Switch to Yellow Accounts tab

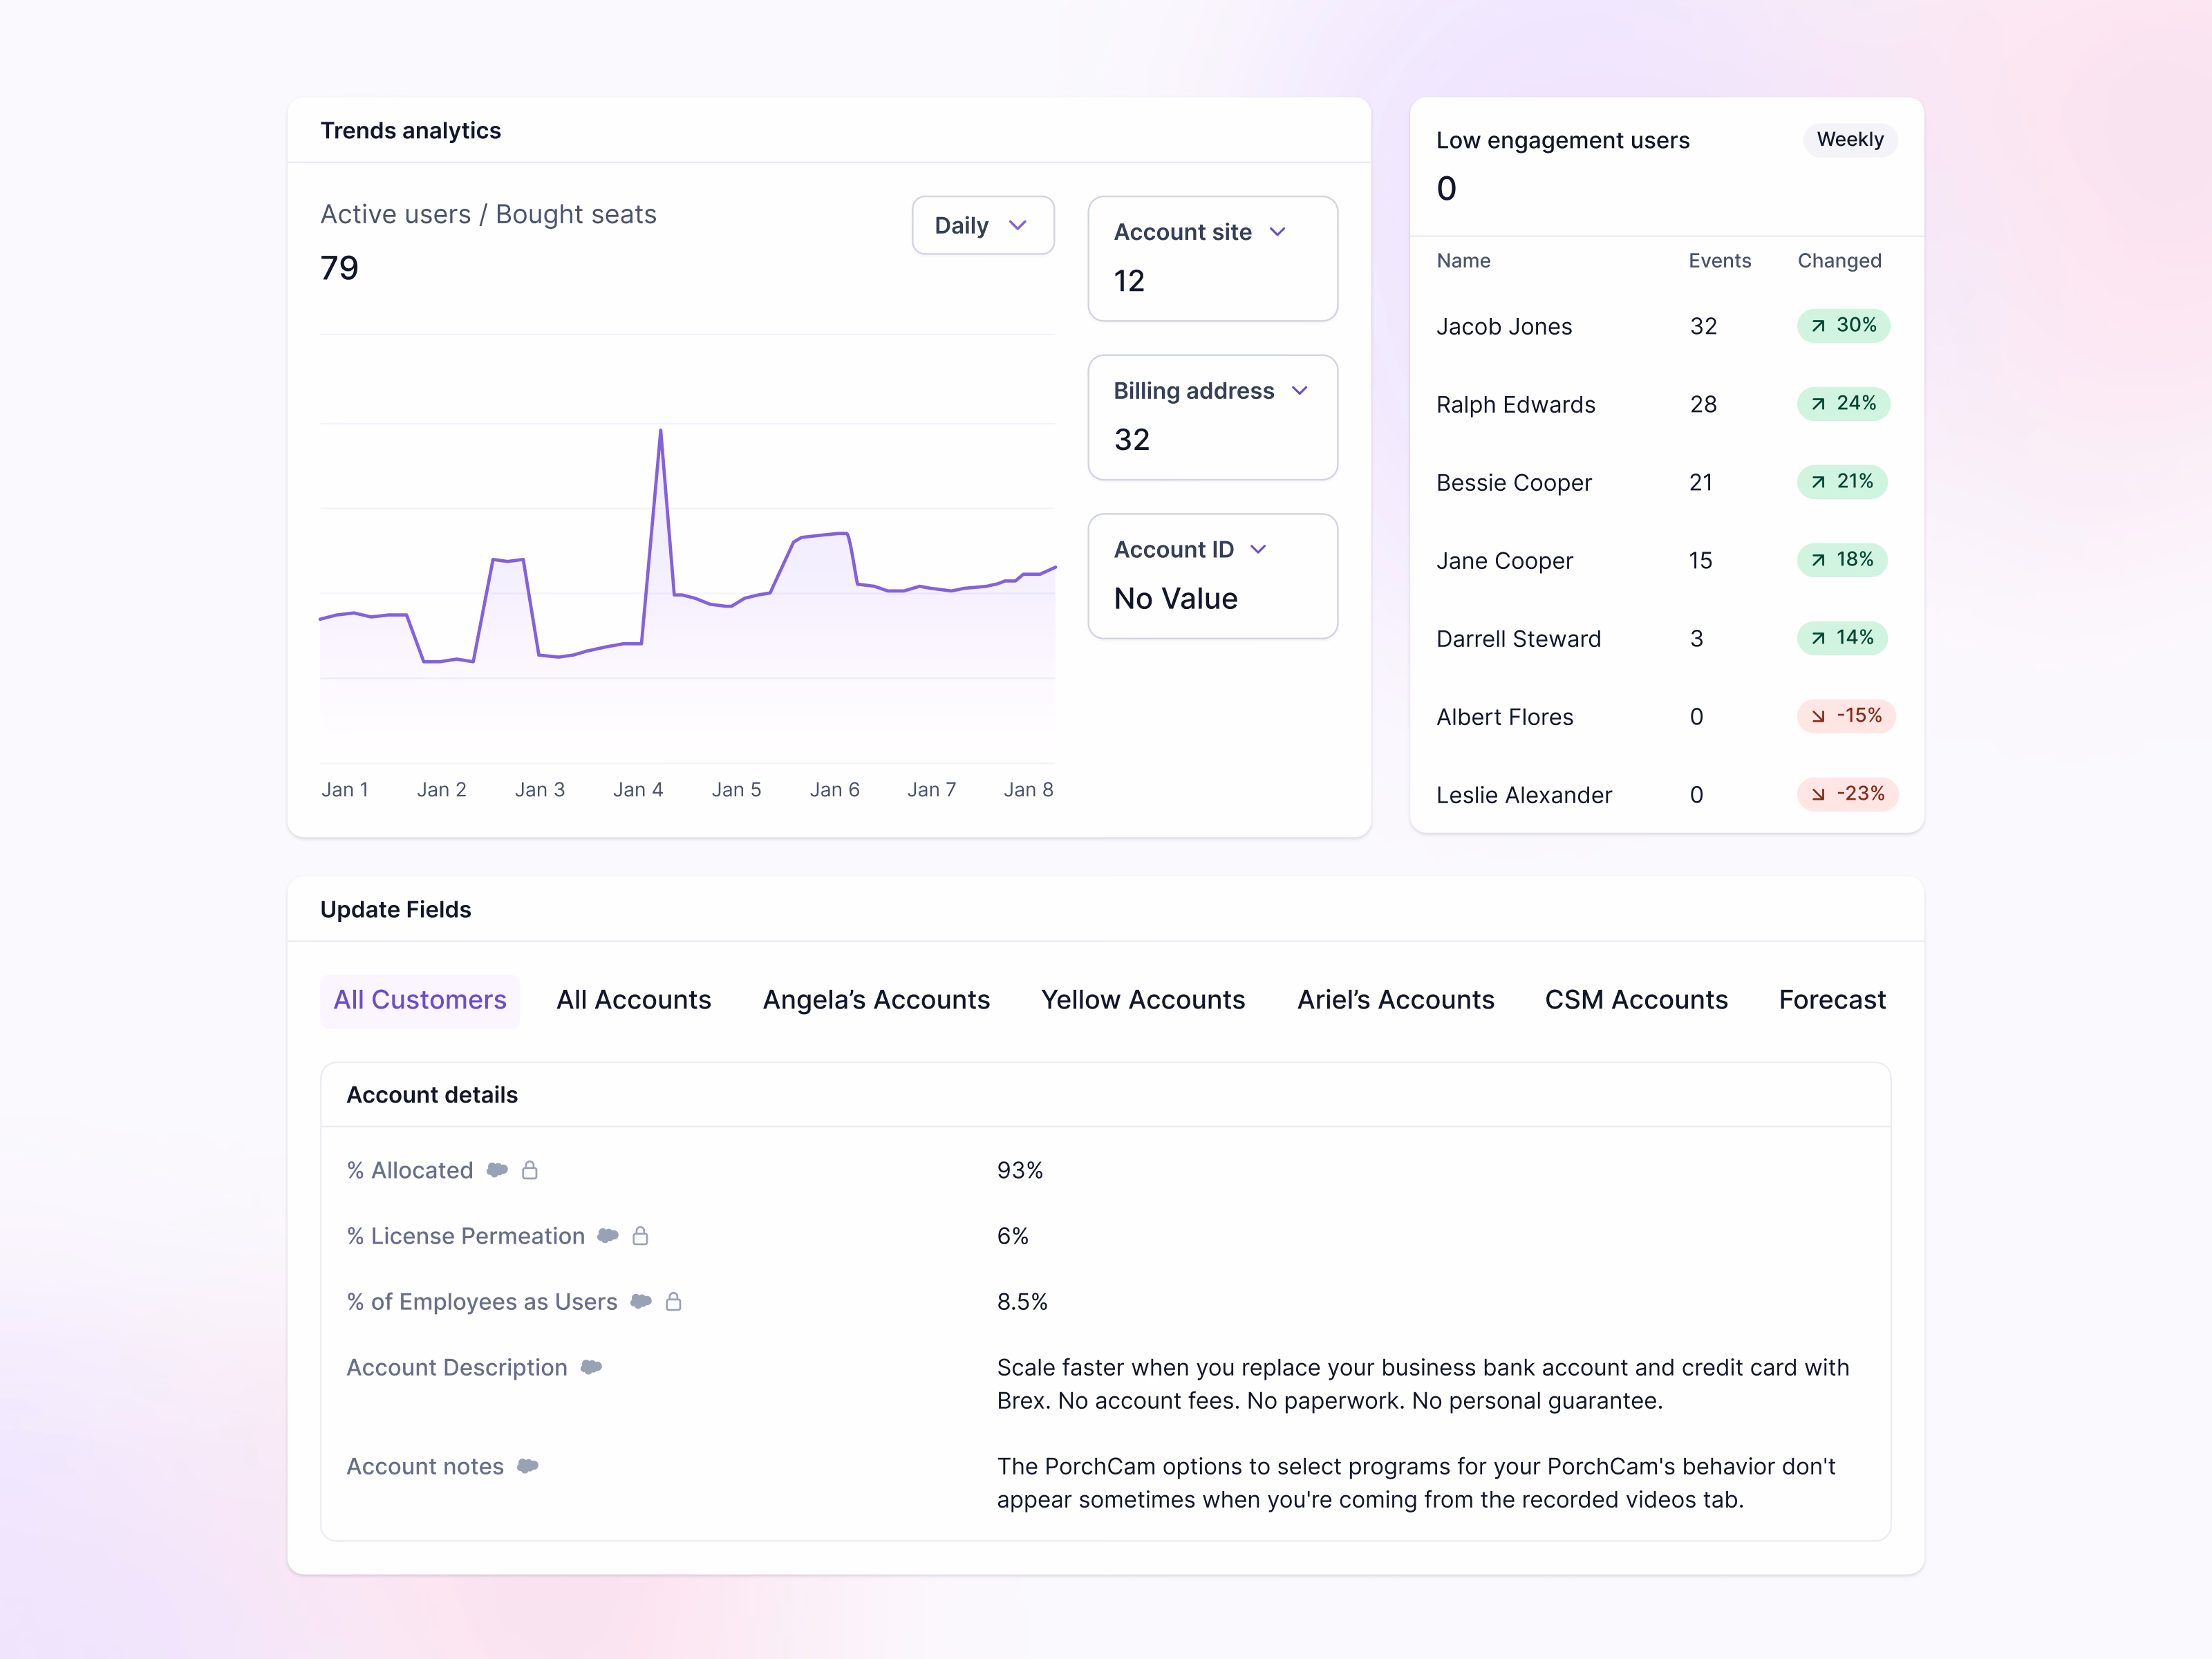point(1143,1000)
